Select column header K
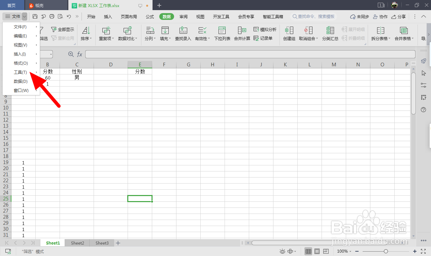 [285, 64]
